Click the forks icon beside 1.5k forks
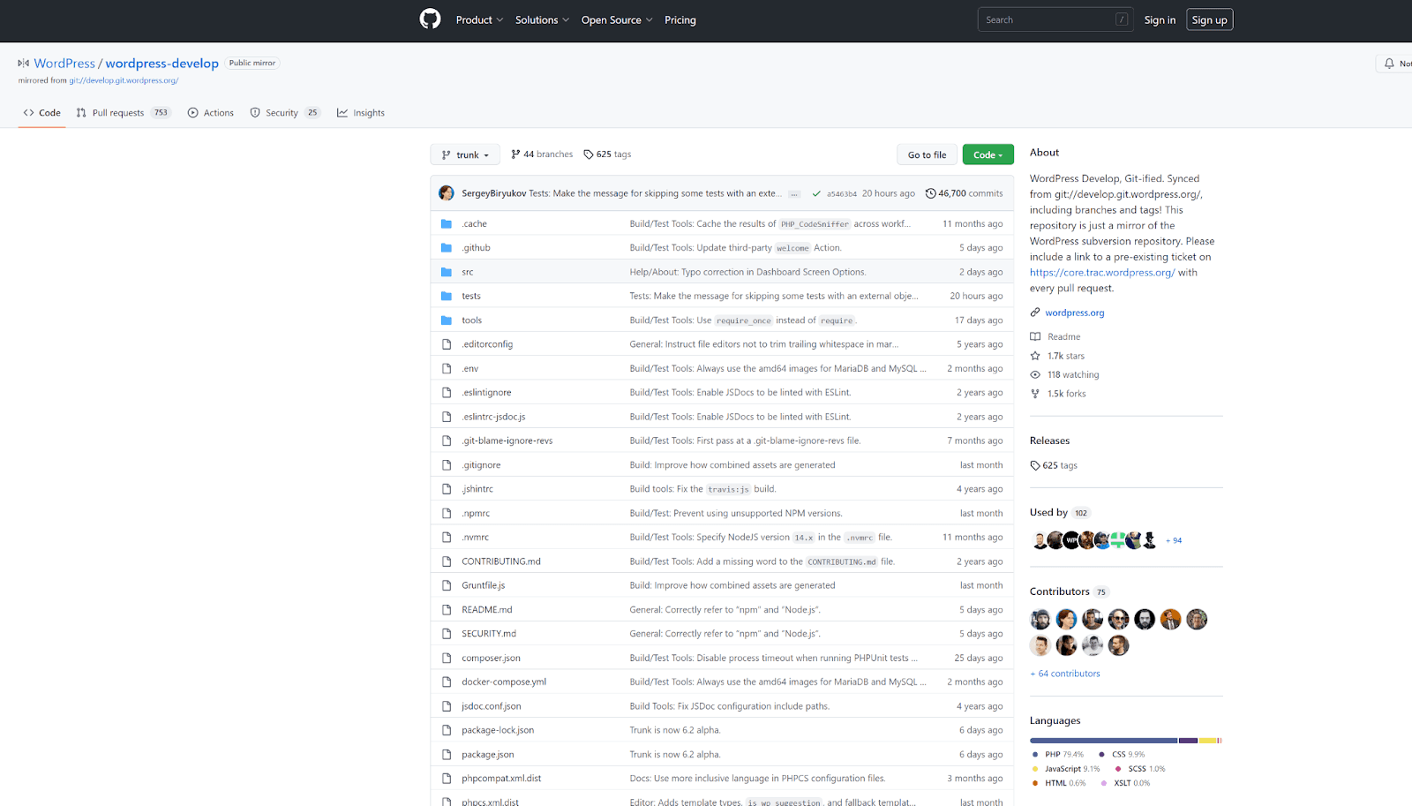The image size is (1412, 806). point(1035,394)
